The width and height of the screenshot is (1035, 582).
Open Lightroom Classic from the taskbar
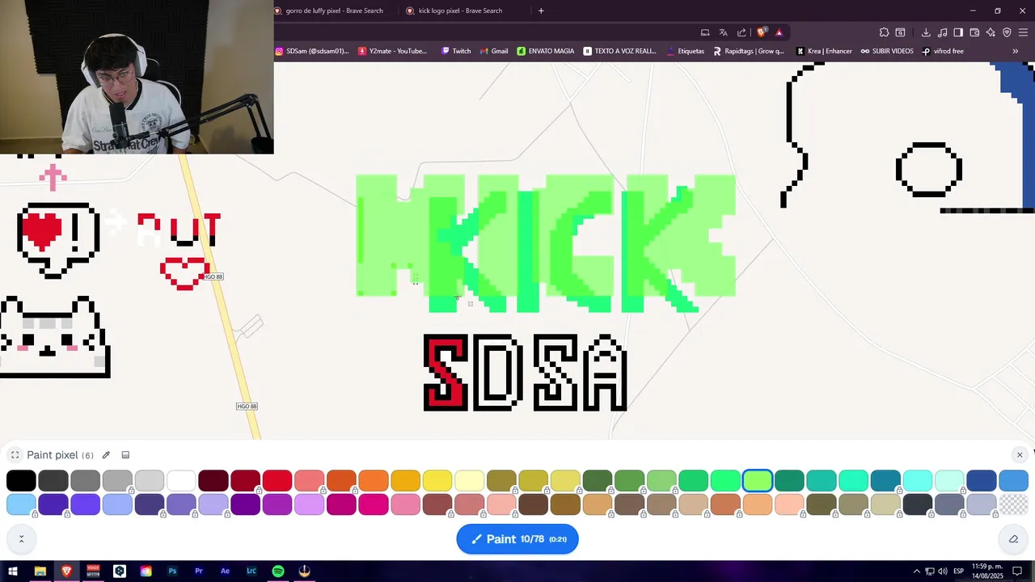[x=251, y=571]
